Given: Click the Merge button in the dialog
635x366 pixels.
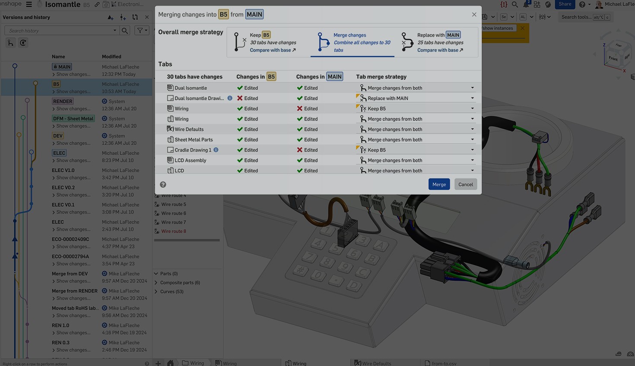Looking at the screenshot, I should pos(439,184).
